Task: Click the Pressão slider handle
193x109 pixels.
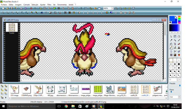Action: 180,85
